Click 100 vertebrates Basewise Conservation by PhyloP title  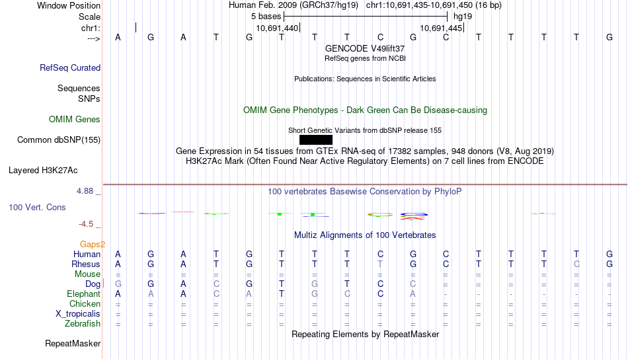click(x=365, y=192)
